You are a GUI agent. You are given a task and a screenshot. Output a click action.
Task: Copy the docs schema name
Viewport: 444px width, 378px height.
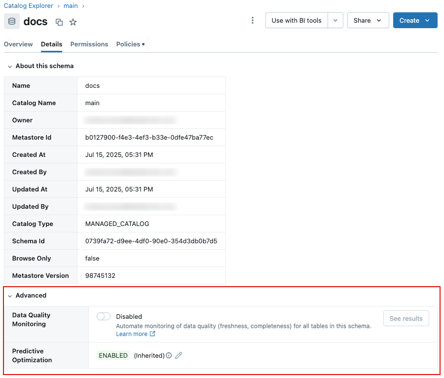tap(59, 22)
